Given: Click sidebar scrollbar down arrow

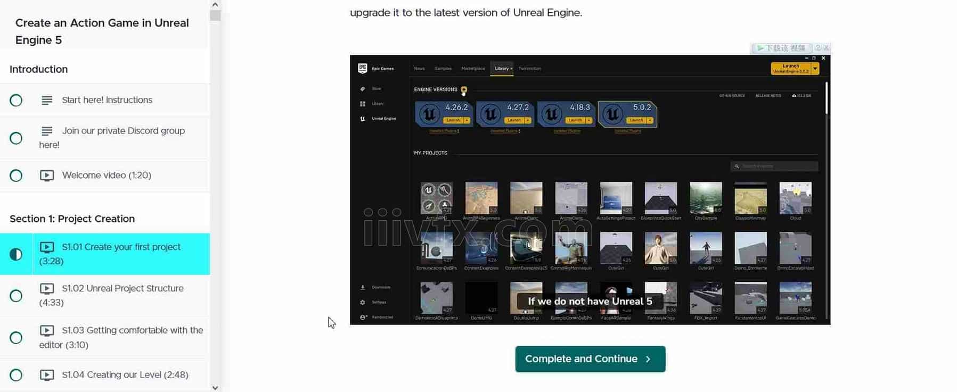Looking at the screenshot, I should [215, 388].
